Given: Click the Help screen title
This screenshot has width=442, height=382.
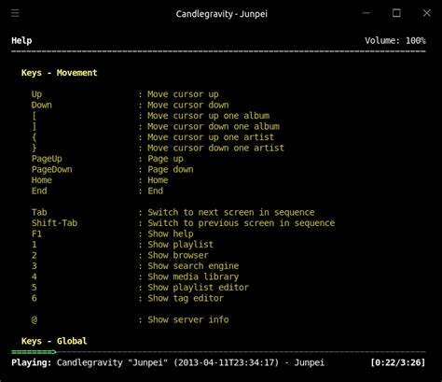Looking at the screenshot, I should [21, 41].
